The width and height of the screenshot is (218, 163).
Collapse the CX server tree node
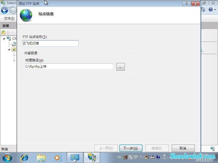(4, 39)
